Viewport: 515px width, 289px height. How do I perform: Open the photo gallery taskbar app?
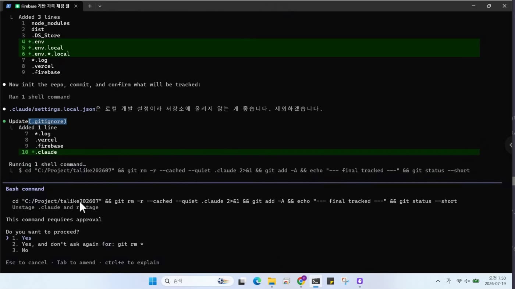coord(286,281)
